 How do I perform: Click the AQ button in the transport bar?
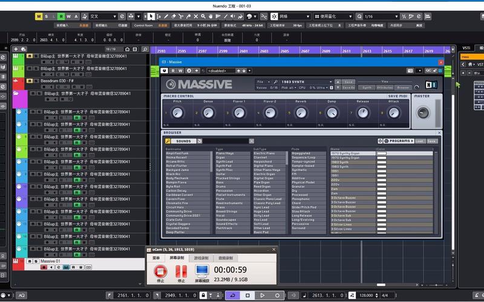click(x=21, y=295)
